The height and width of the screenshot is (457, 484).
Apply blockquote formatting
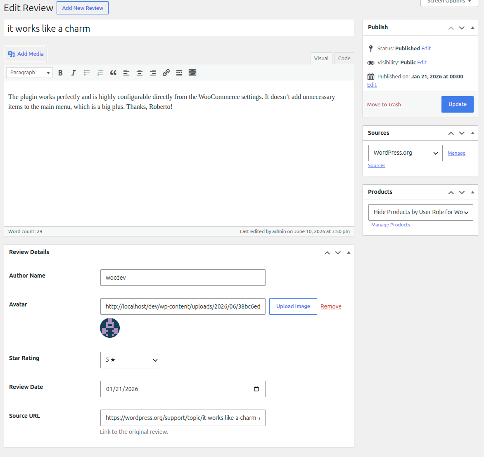click(113, 73)
